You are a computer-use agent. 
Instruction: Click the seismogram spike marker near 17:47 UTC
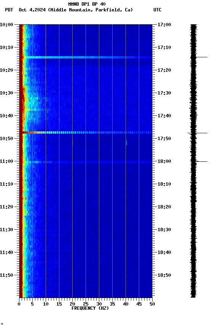click(197, 133)
